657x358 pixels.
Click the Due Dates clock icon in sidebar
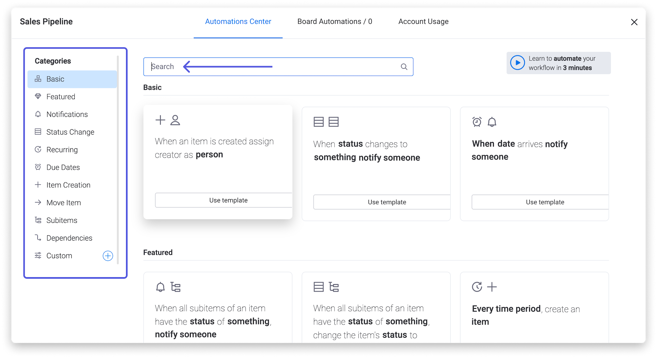tap(38, 167)
